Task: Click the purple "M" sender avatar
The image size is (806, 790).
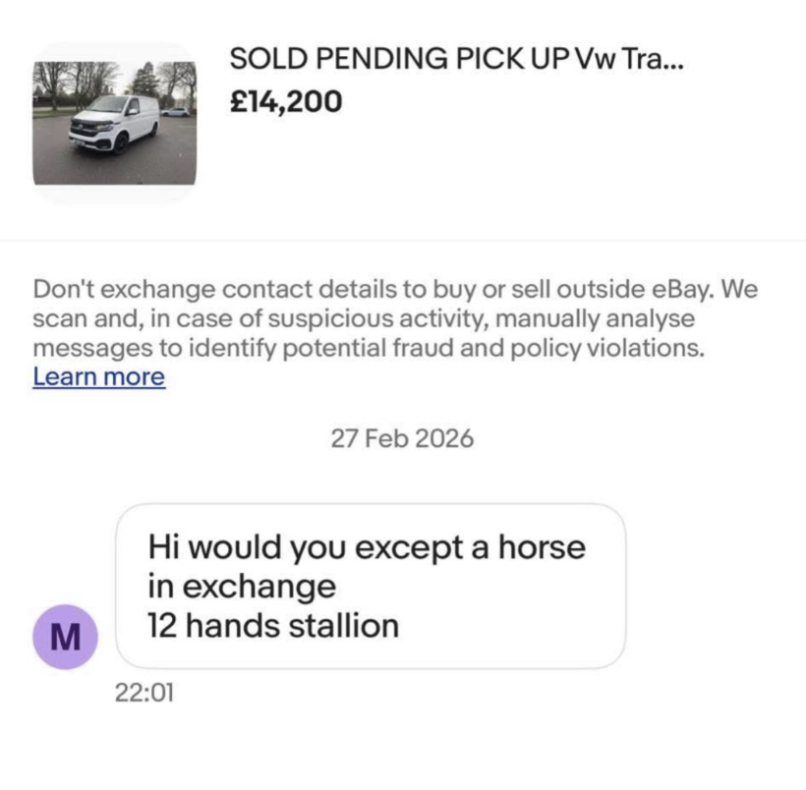Action: click(x=65, y=637)
